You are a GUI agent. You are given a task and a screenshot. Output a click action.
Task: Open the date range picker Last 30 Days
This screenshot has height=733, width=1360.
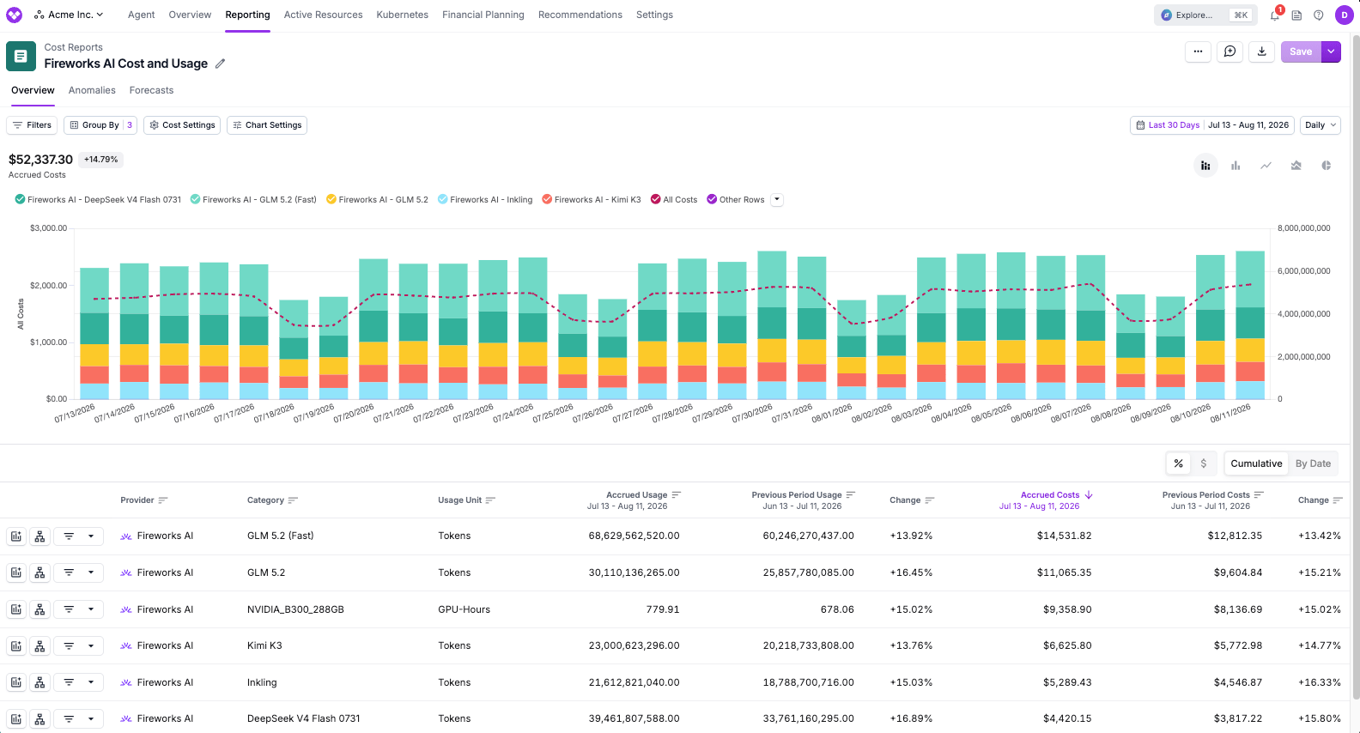coord(1211,125)
